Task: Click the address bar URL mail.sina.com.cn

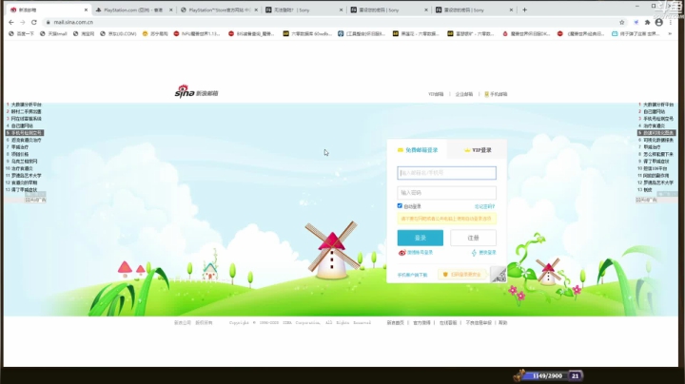Action: pos(73,22)
